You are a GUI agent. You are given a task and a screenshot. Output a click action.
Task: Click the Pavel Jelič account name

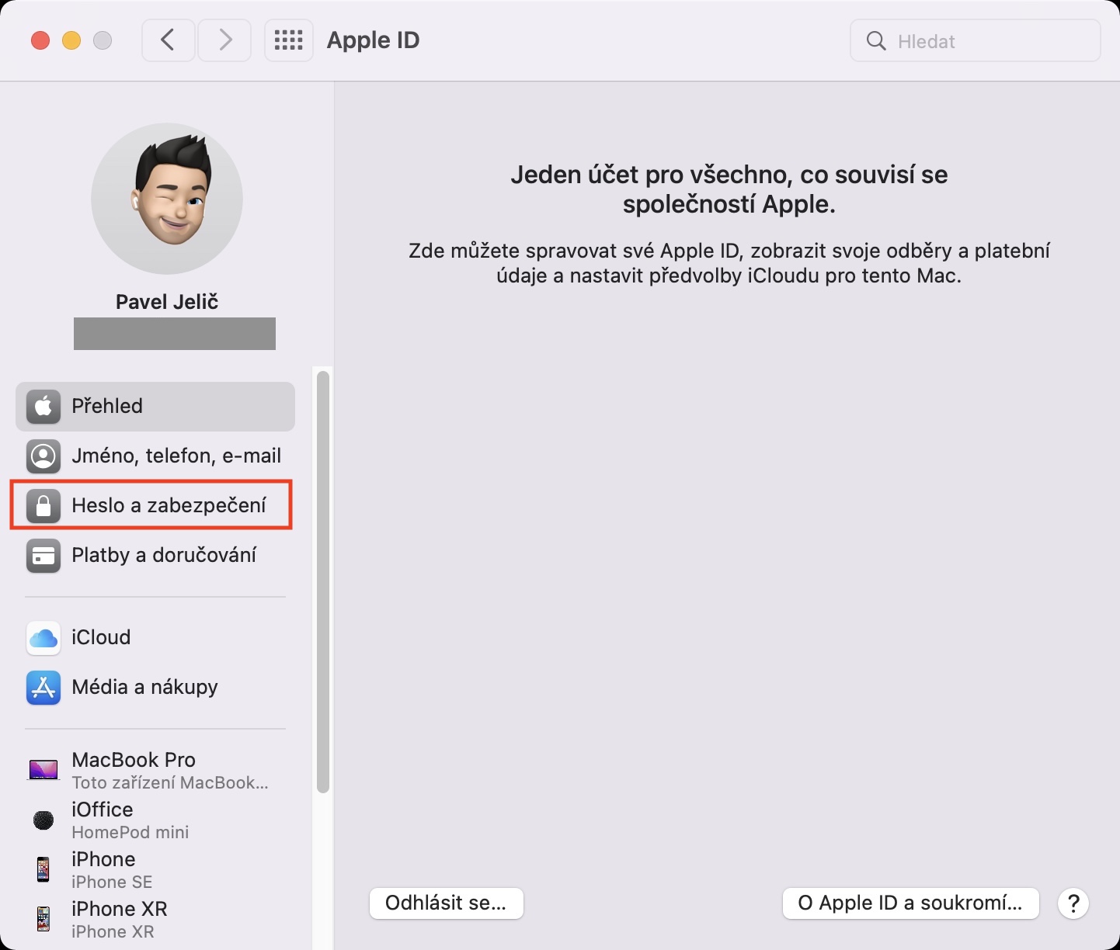tap(167, 302)
